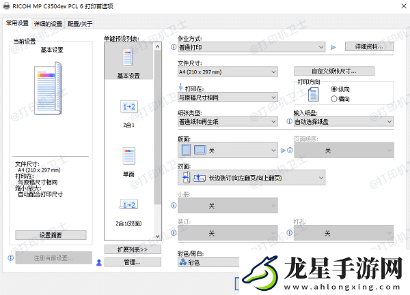This screenshot has width=410, height=295.
Task: Switch to the 配置/关于 tab
Action: coord(80,24)
